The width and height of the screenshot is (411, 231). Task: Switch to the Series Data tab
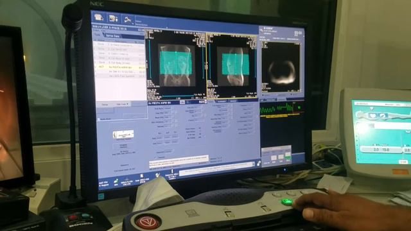[x=113, y=36]
